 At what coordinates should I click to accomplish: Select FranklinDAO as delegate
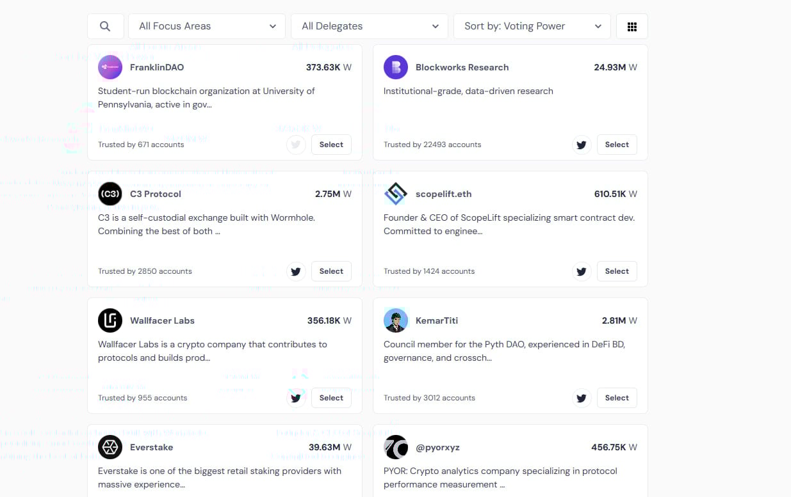[x=331, y=145]
